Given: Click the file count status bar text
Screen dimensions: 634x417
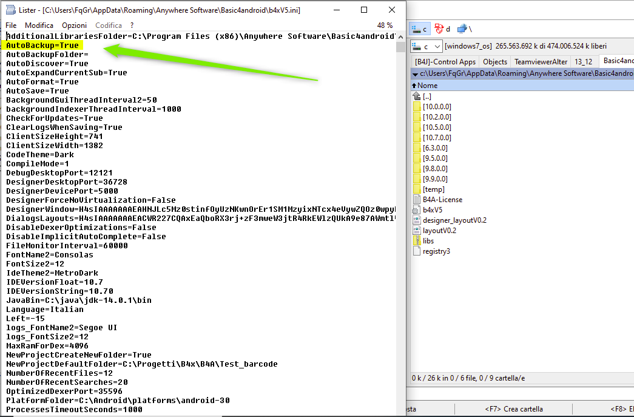Looking at the screenshot, I should coord(468,378).
